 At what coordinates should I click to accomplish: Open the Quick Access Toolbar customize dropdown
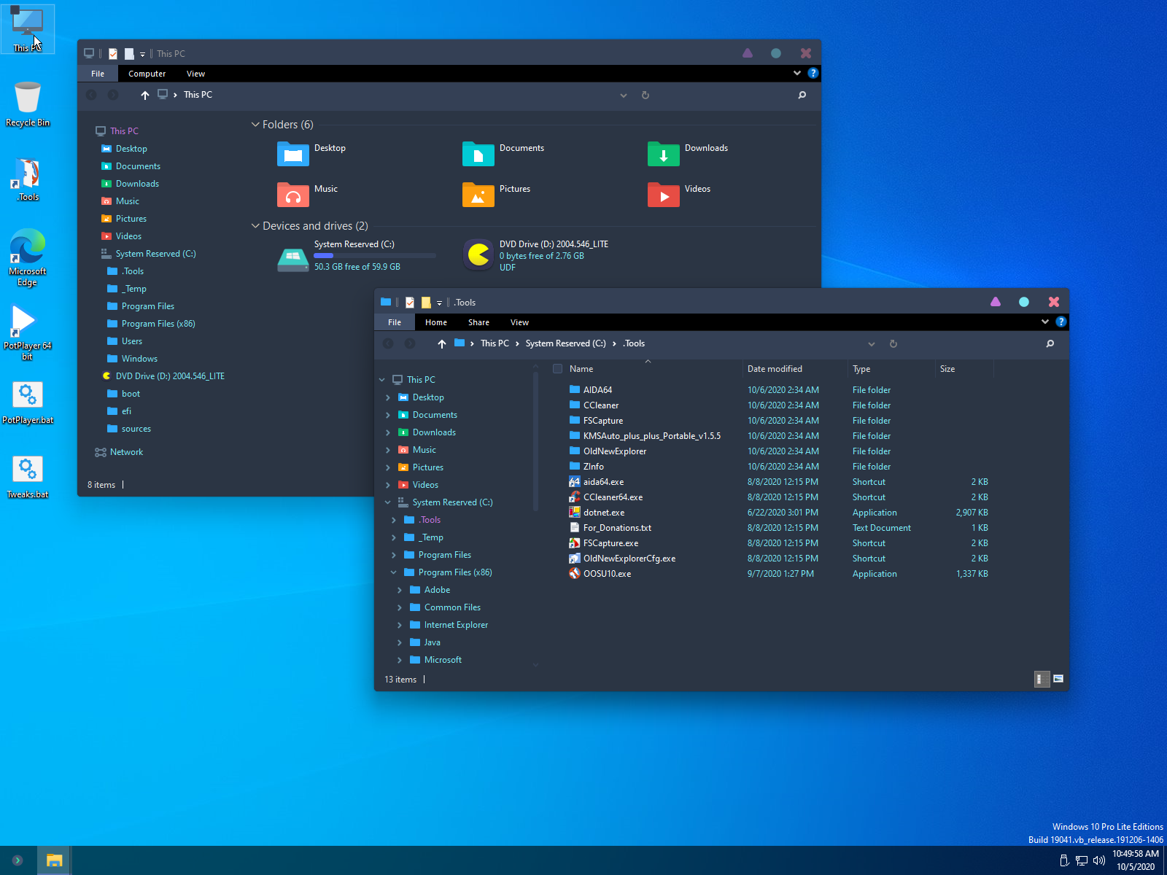point(439,302)
